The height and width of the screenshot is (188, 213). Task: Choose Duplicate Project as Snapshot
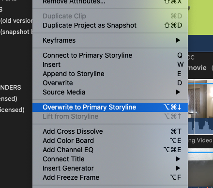click(110, 25)
